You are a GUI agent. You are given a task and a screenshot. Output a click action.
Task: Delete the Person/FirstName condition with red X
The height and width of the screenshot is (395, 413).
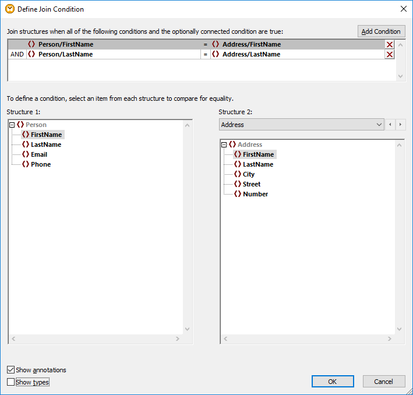390,44
